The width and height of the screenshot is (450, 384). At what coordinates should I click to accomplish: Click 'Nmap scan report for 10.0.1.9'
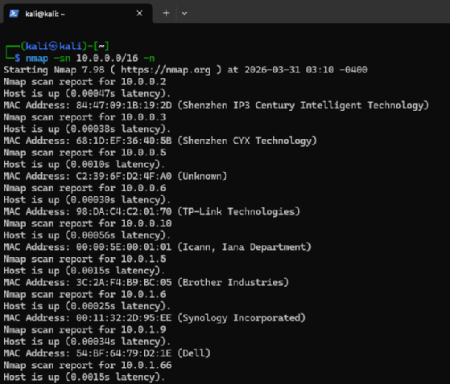point(85,330)
